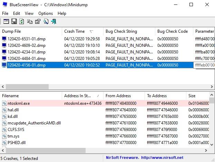Sort by the Crash Time column header
215x162 pixels.
[83, 31]
